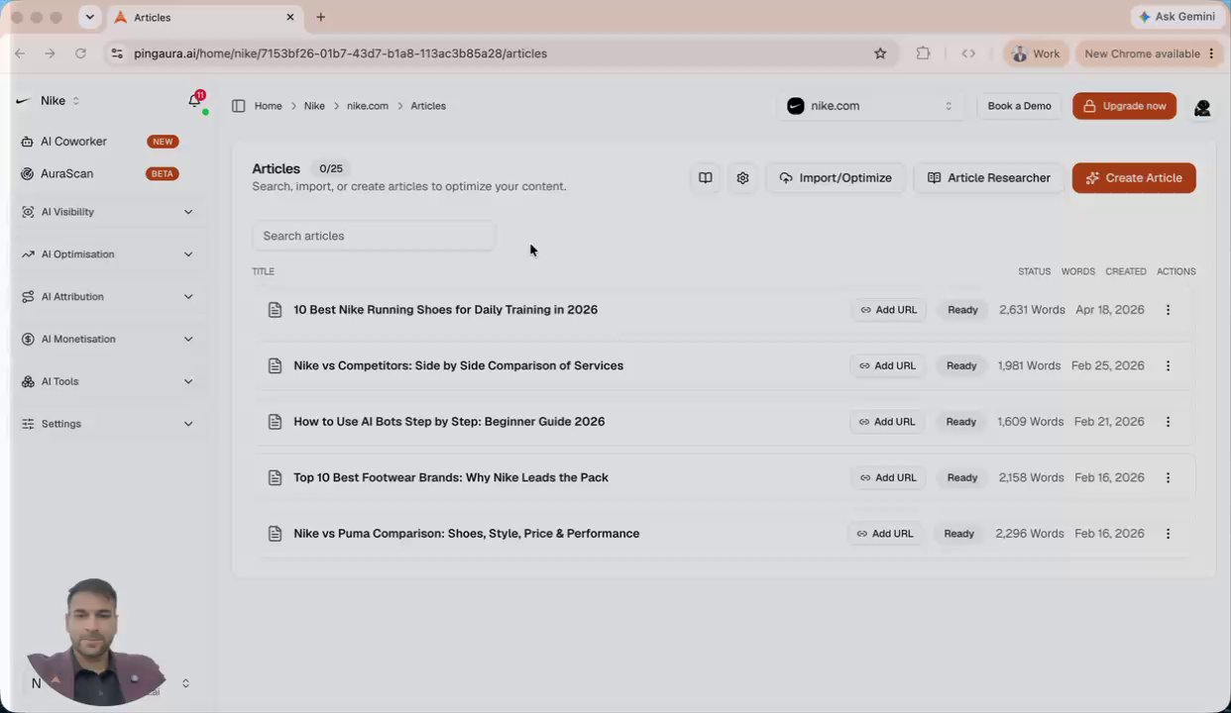Add URL to 10 Best Nike Running Shoes
The width and height of the screenshot is (1231, 713).
(x=888, y=310)
